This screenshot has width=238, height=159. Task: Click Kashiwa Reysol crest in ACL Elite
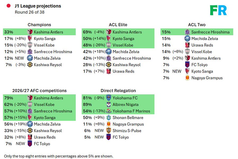(x=108, y=65)
